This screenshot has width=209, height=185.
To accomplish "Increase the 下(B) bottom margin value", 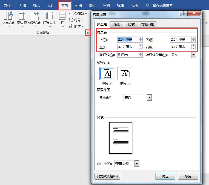I will coord(194,38).
